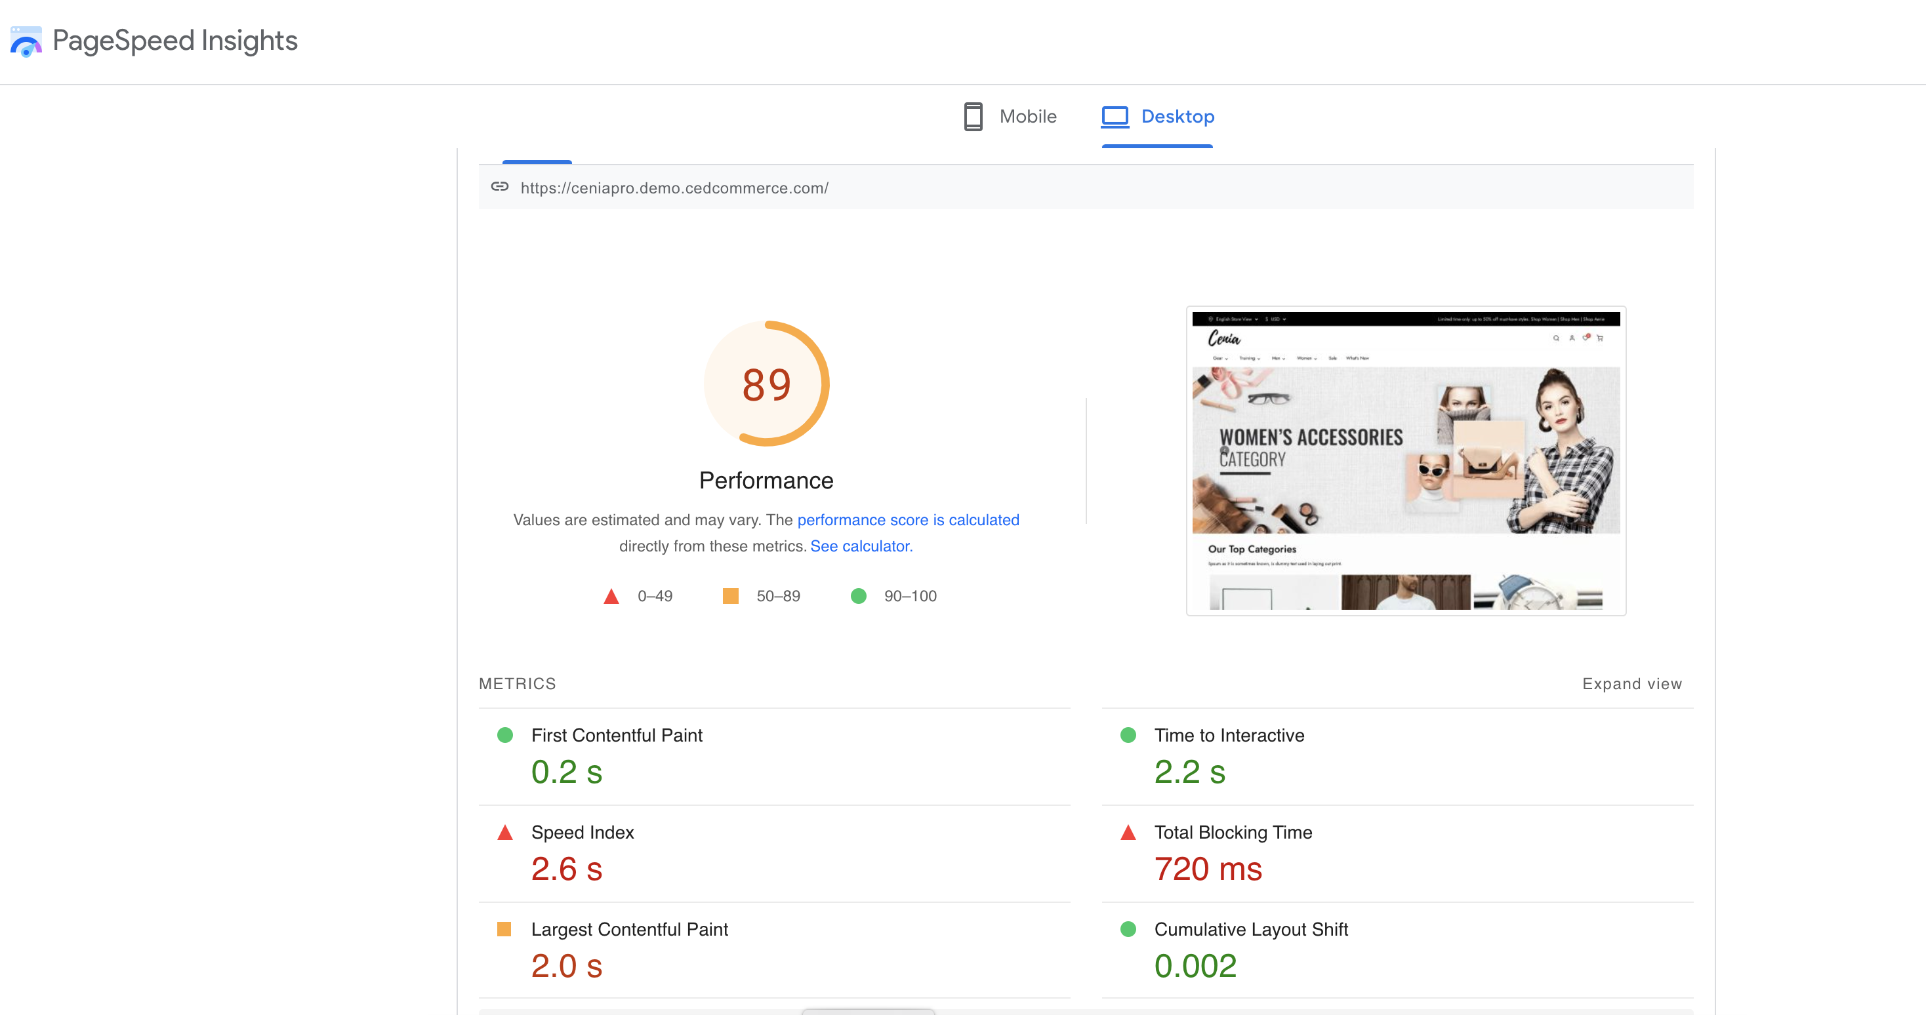Switch to the Mobile tab
Viewport: 1926px width, 1015px height.
(x=1010, y=117)
